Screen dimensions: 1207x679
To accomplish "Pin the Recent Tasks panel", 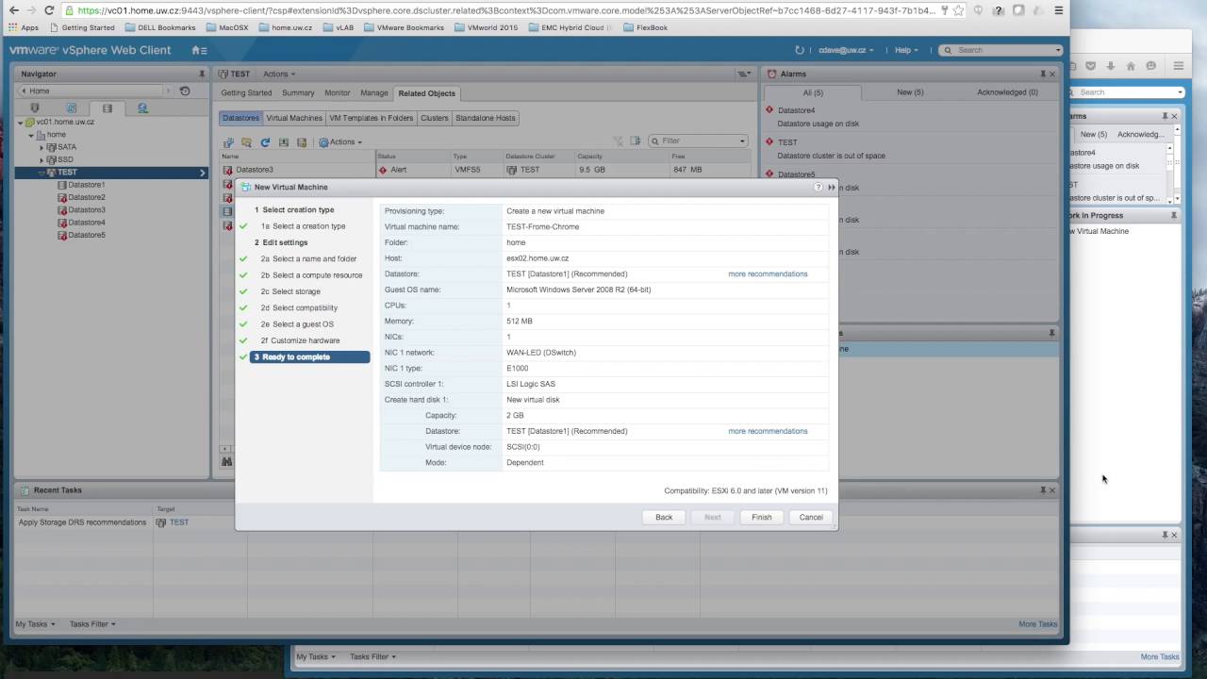I will pyautogui.click(x=1043, y=490).
